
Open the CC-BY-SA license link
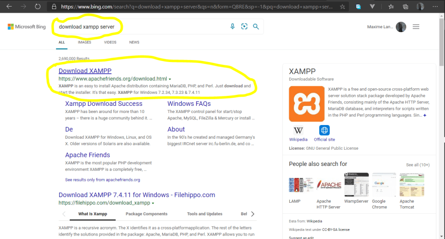click(336, 229)
